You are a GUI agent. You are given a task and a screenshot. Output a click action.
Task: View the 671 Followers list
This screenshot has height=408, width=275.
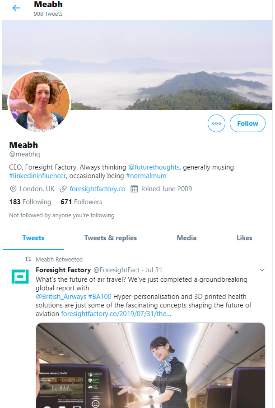coord(81,202)
